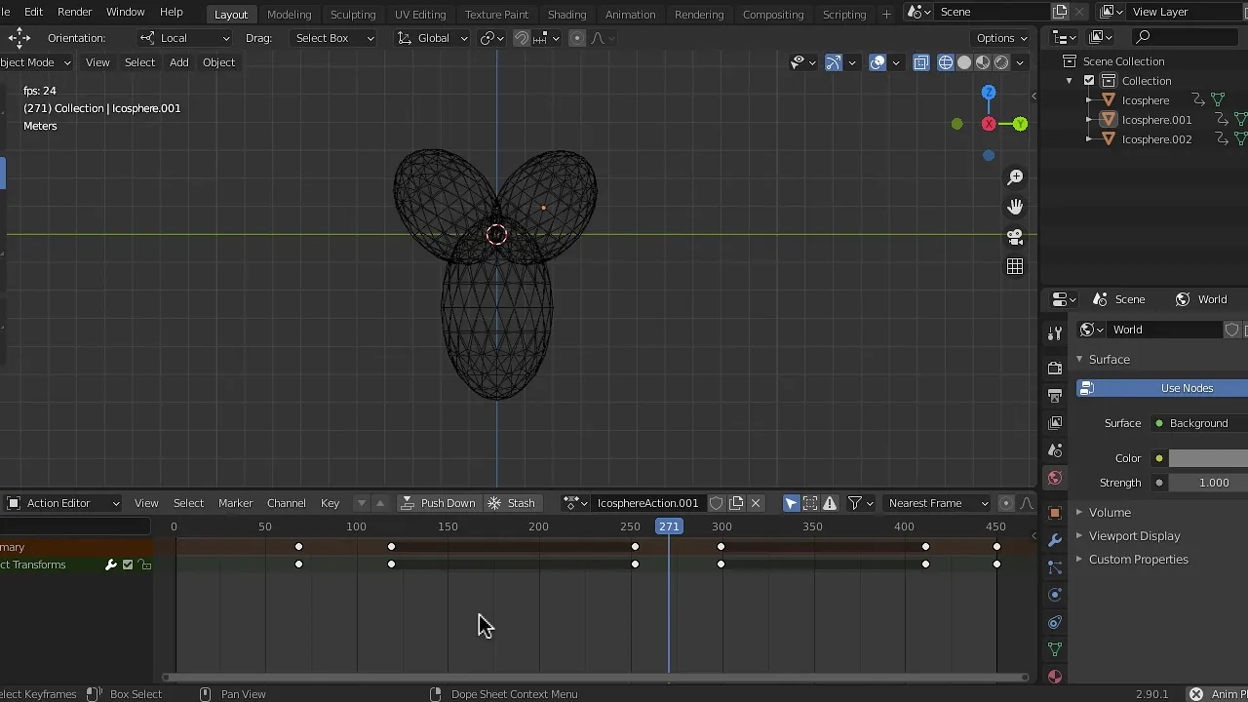Click the hand pan view icon
This screenshot has height=702, width=1248.
(x=1015, y=207)
